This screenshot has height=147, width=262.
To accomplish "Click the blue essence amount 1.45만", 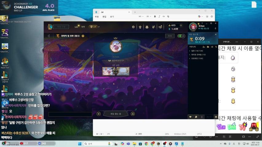I will click(x=174, y=29).
